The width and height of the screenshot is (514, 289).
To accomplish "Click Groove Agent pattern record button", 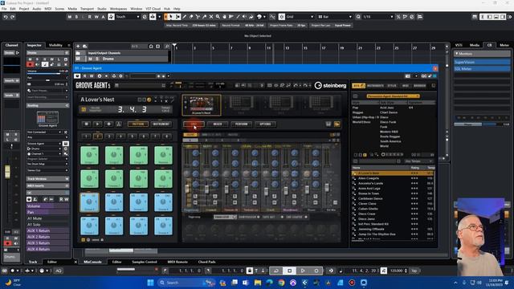I will [x=108, y=124].
